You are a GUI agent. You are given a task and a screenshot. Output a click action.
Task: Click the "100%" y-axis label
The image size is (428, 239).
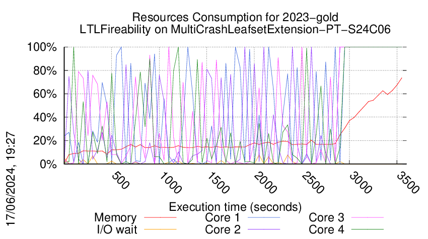[42, 47]
